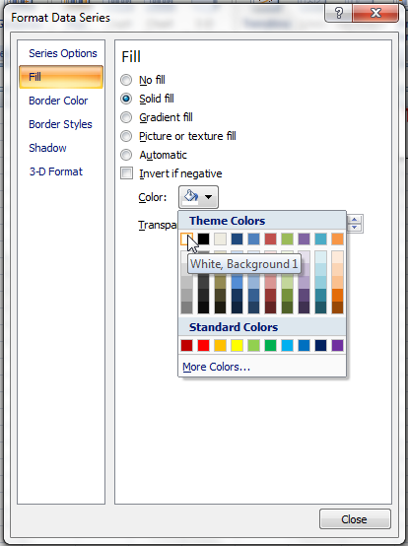Enable the Invert if negative checkbox
The image size is (408, 546).
click(x=126, y=173)
